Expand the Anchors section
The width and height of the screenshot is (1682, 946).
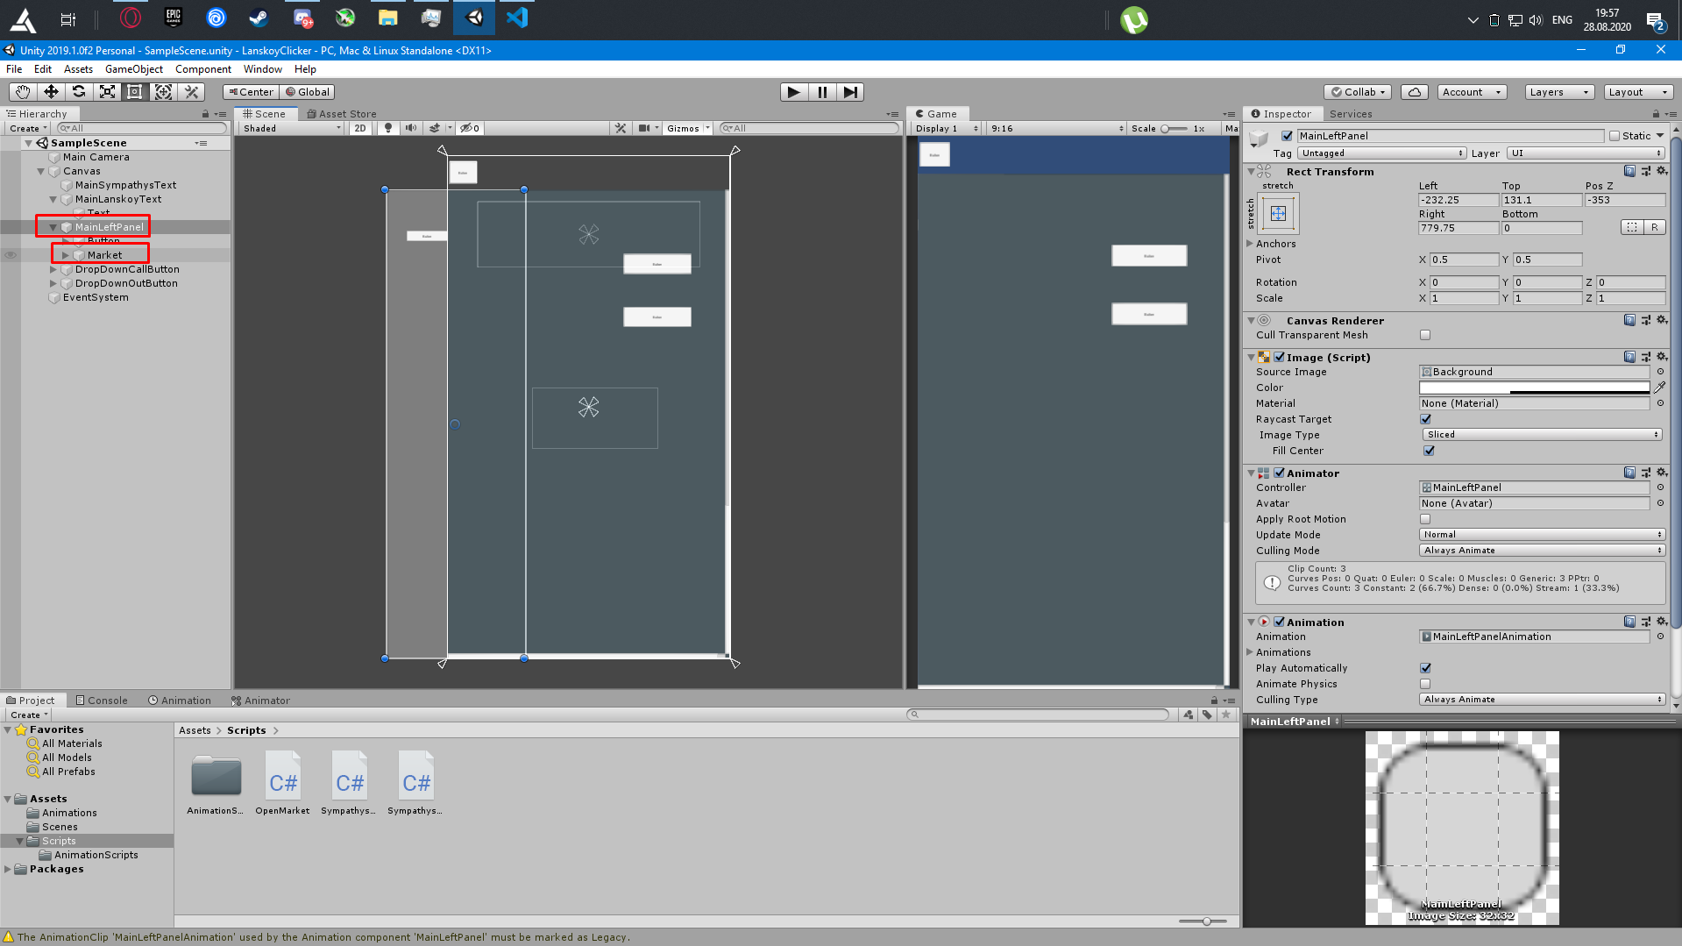(1250, 244)
